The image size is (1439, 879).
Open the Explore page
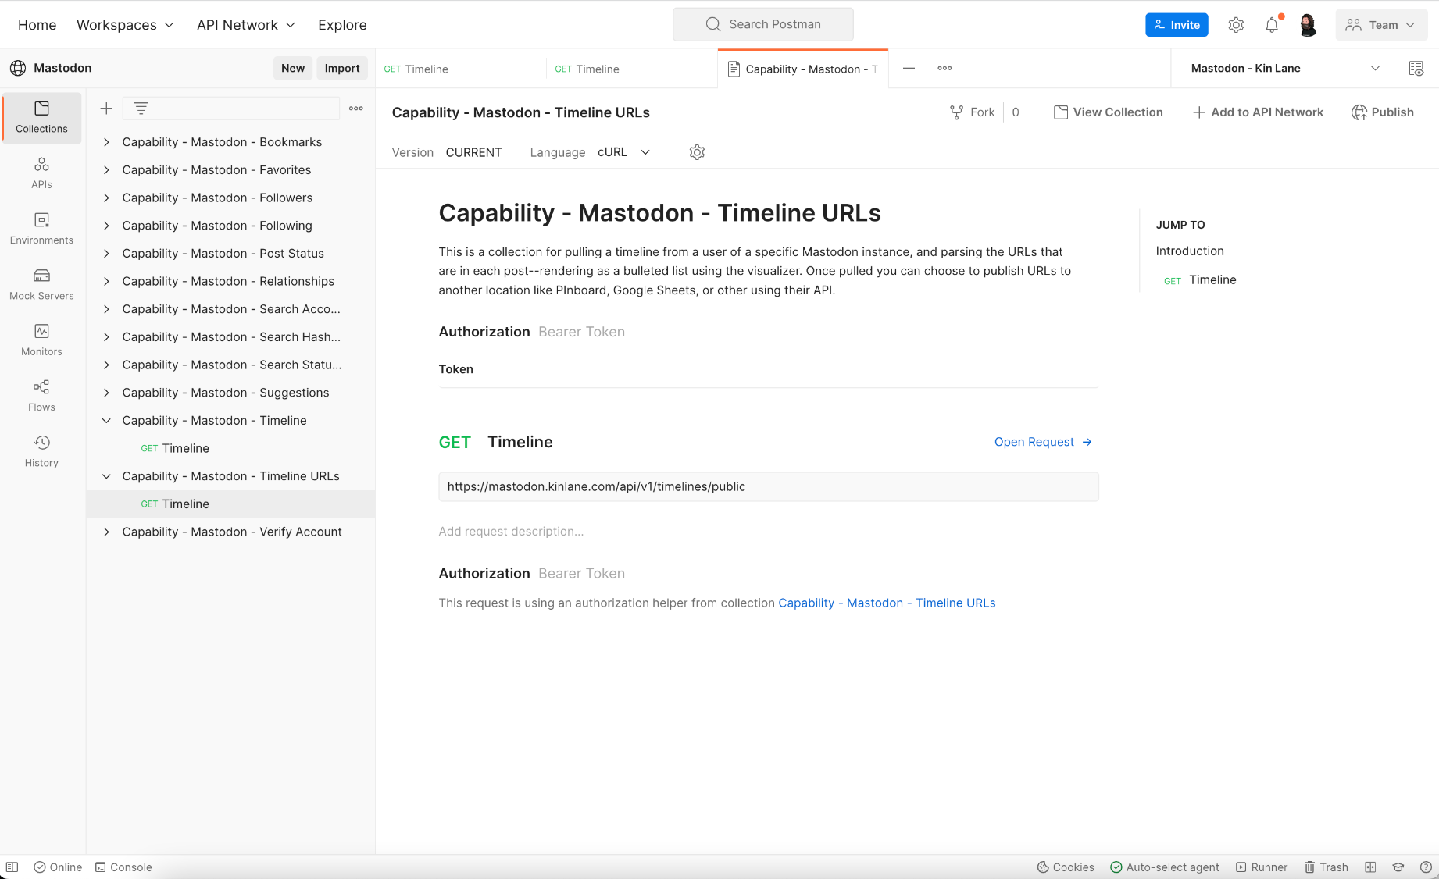click(x=342, y=25)
